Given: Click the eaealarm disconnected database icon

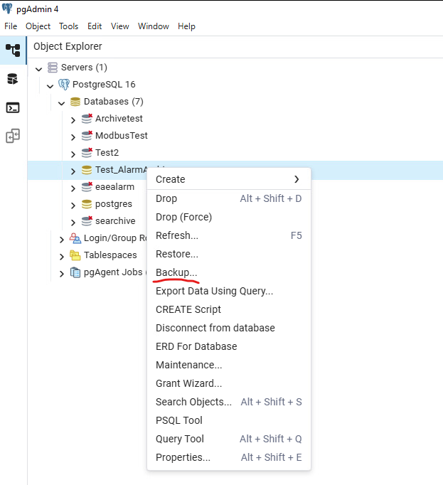Looking at the screenshot, I should 87,187.
